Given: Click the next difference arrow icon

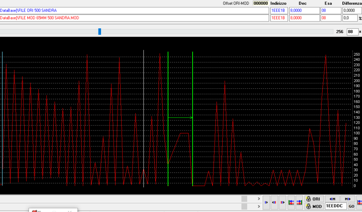Looking at the screenshot, I should point(282,203).
